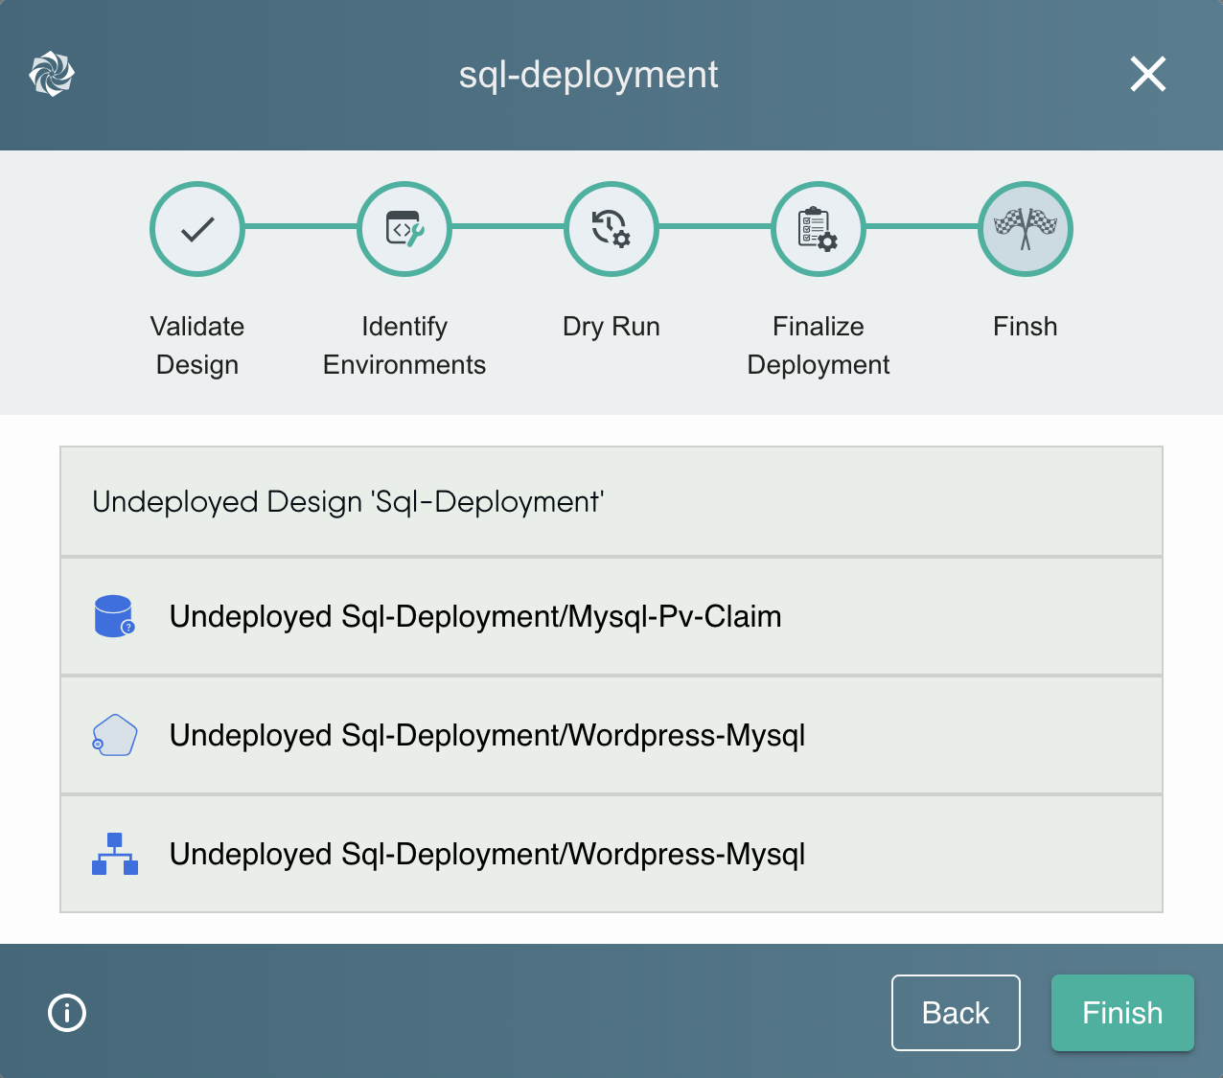This screenshot has width=1223, height=1078.
Task: Open the info icon at bottom left
Action: point(66,1012)
